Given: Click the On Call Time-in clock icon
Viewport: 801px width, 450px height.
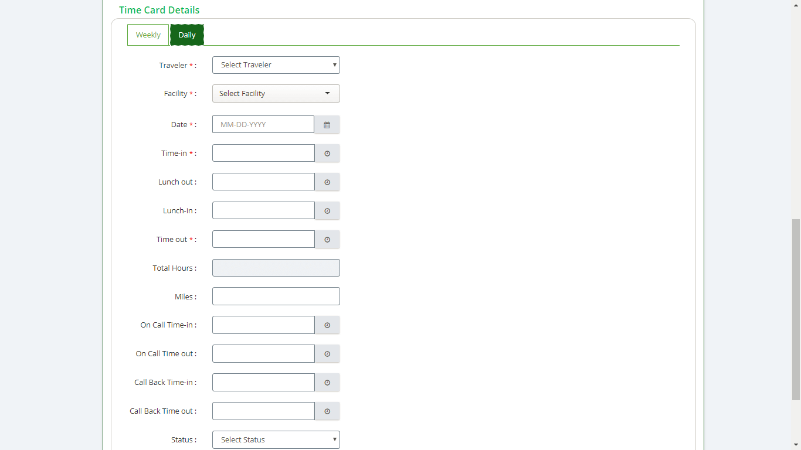Looking at the screenshot, I should click(x=327, y=325).
